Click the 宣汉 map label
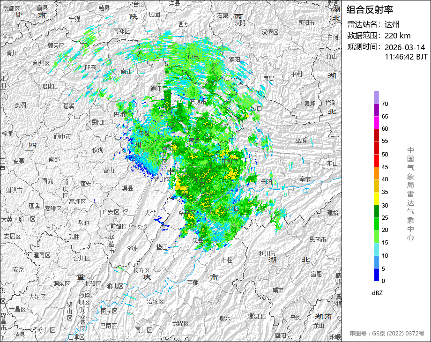The width and height of the screenshot is (431, 342). (x=194, y=141)
